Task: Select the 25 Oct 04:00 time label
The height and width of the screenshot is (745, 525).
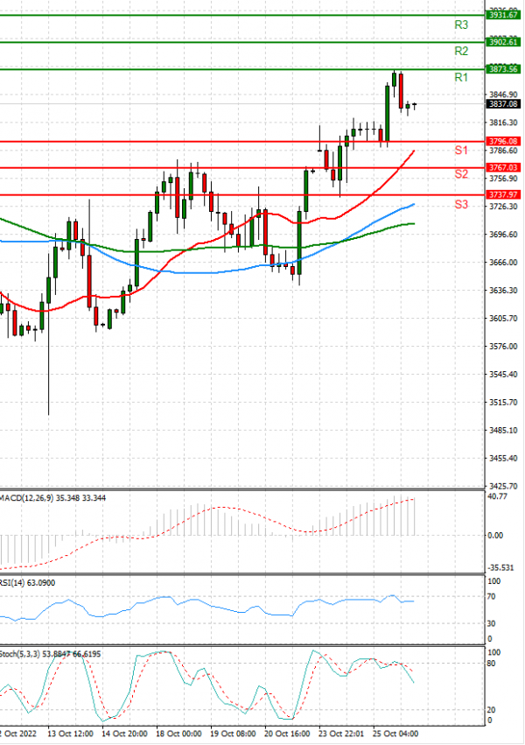Action: (x=395, y=734)
